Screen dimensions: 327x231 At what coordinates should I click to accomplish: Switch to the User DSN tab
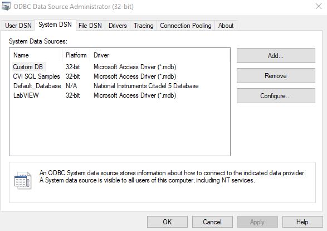[18, 26]
